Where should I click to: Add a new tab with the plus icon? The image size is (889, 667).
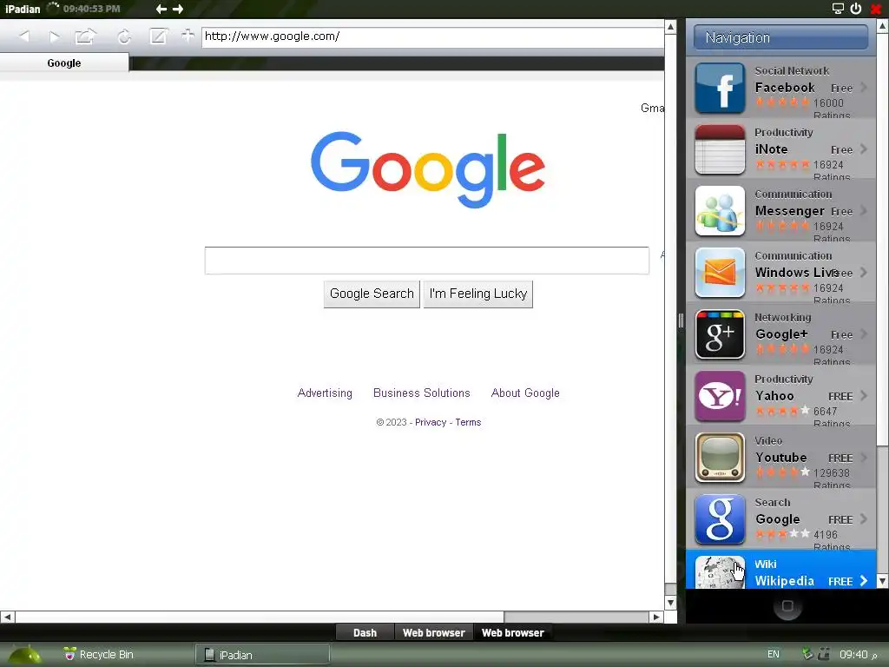[188, 36]
